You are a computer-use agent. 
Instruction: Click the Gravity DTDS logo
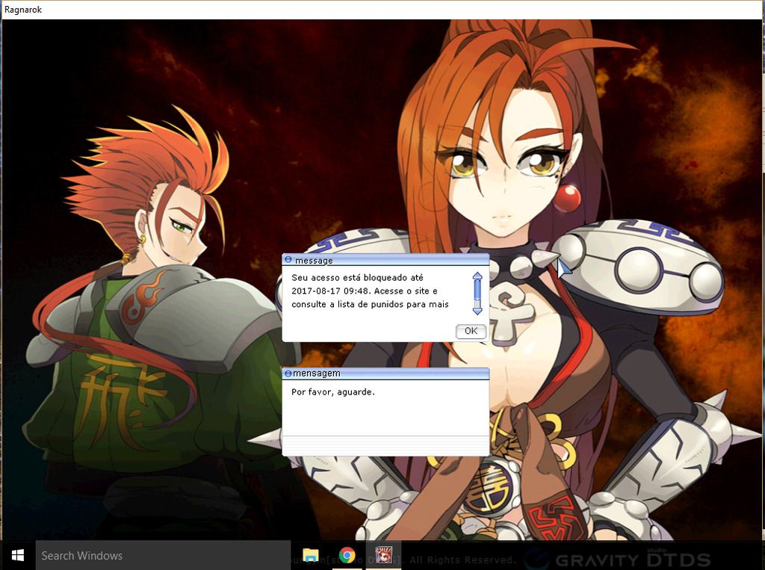coord(616,557)
